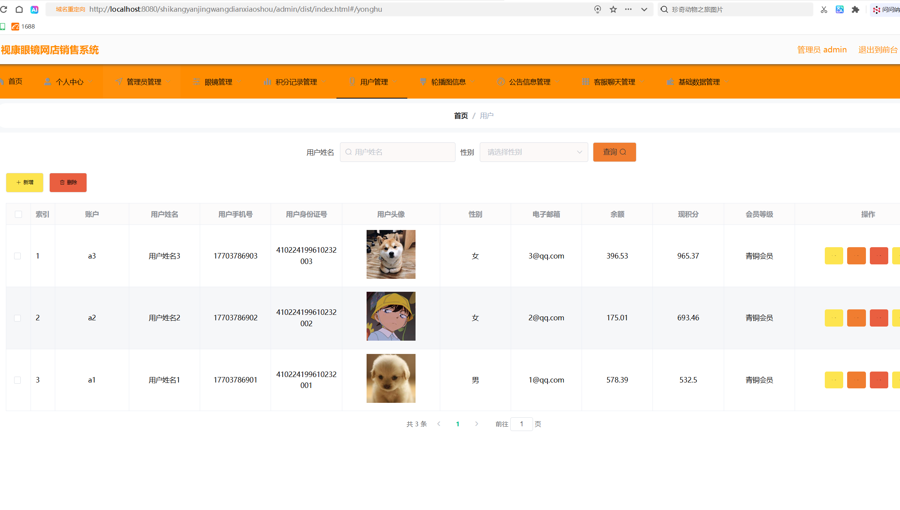Check the checkbox for user a2 row
Viewport: 900px width, 510px height.
tap(18, 318)
